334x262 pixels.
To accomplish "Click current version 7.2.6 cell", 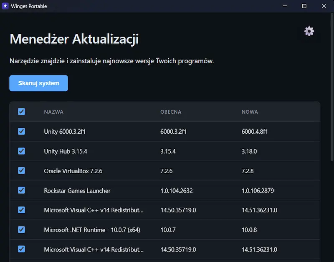I will [166, 171].
